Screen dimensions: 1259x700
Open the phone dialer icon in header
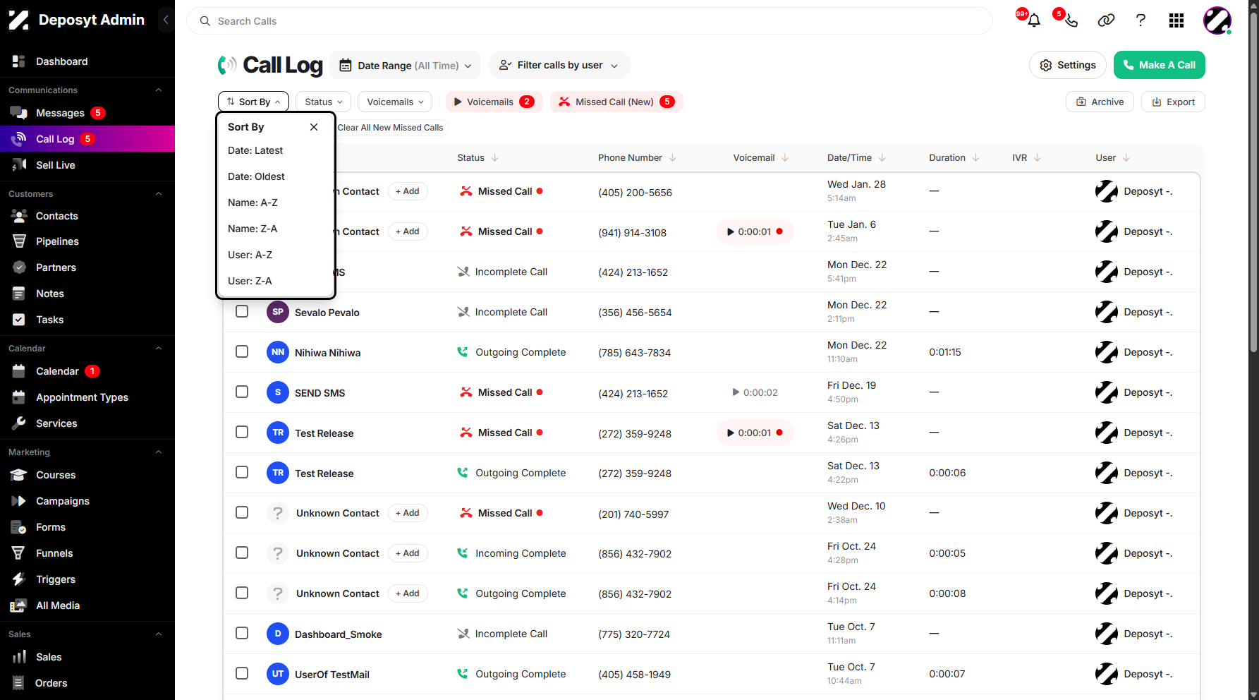pos(1071,20)
